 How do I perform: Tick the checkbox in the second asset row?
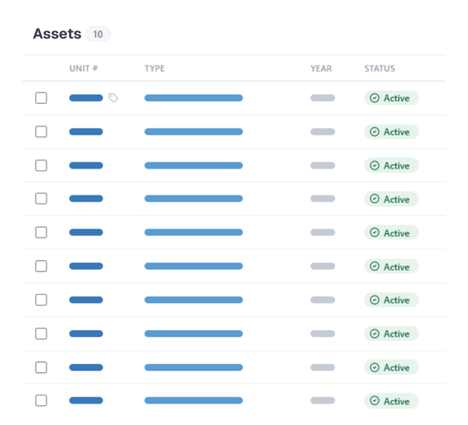pos(41,132)
